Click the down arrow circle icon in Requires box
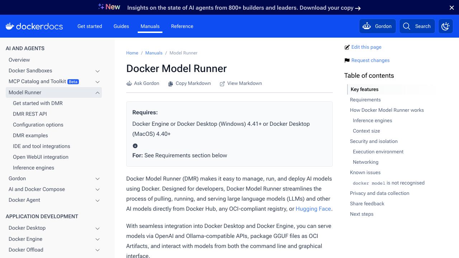The height and width of the screenshot is (258, 459). [135, 145]
